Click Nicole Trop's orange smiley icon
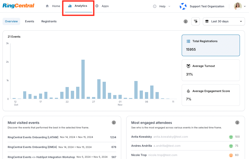Image resolution: width=249 pixels, height=159 pixels. pos(231,155)
